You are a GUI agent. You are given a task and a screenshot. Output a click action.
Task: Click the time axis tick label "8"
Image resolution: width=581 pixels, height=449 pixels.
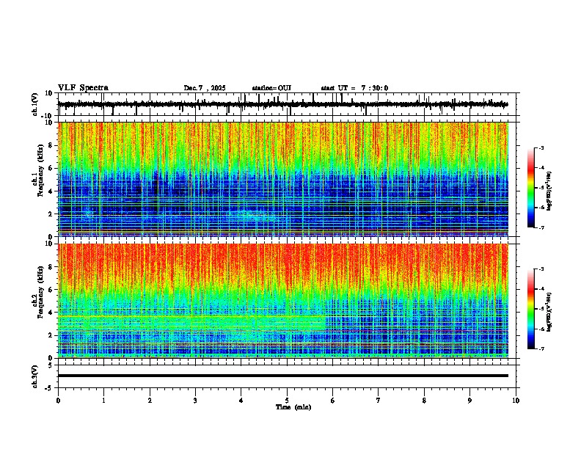coord(424,401)
